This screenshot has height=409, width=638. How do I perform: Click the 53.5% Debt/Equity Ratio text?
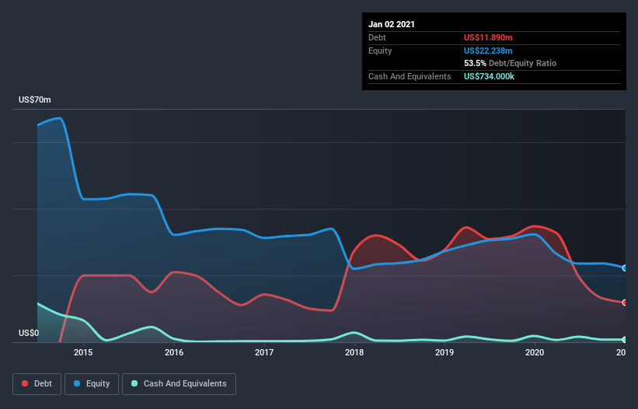510,63
